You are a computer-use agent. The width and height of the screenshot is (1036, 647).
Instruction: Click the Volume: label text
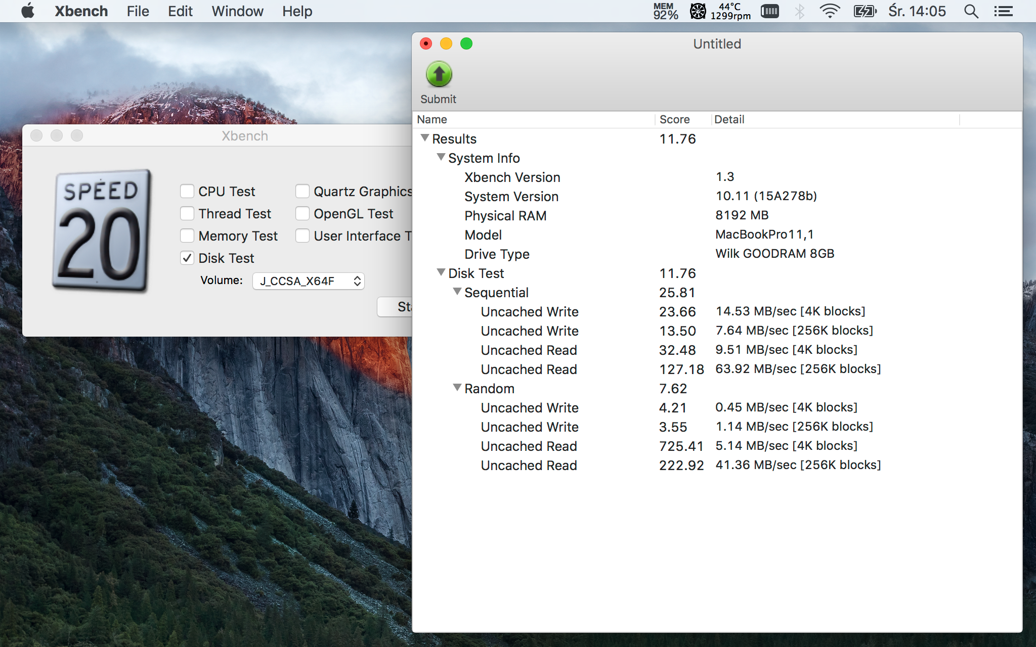click(x=222, y=281)
